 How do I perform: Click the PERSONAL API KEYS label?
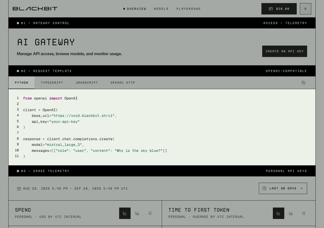point(286,171)
